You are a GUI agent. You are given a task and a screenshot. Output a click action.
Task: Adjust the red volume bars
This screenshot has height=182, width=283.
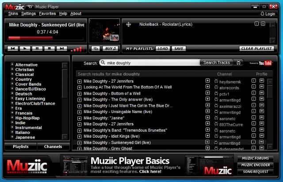point(76,49)
